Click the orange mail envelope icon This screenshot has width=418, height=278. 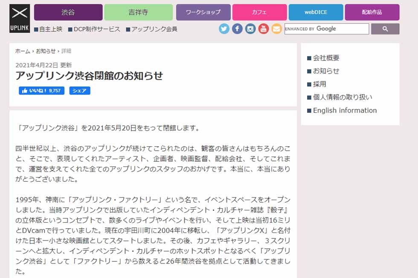[277, 29]
